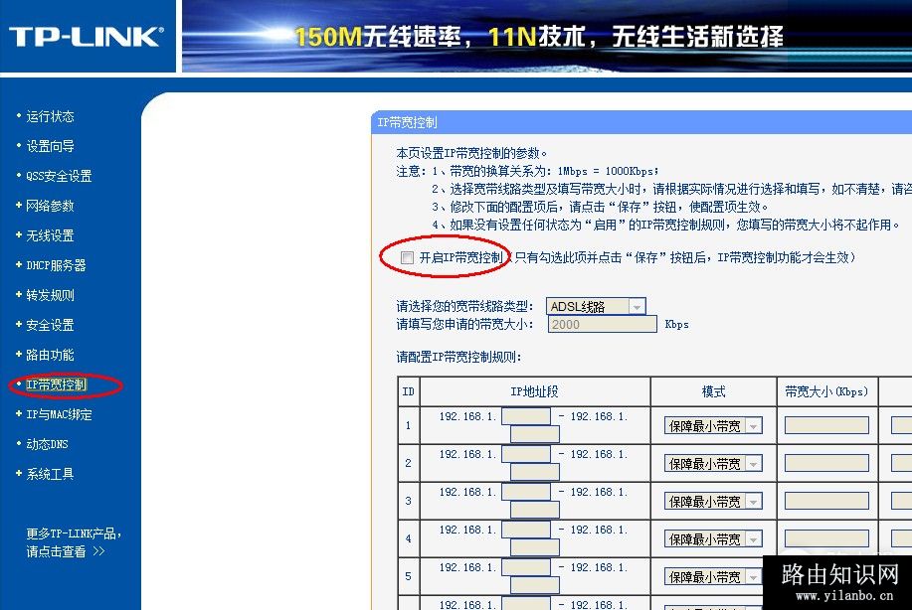Click start IP field in rule 3
Viewport: 912px width, 610px height.
coord(526,492)
